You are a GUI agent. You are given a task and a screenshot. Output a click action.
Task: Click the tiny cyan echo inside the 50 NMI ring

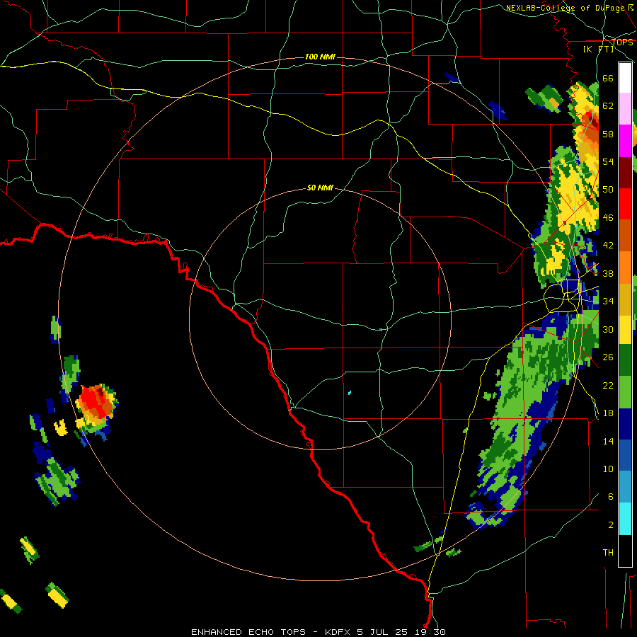tap(350, 393)
